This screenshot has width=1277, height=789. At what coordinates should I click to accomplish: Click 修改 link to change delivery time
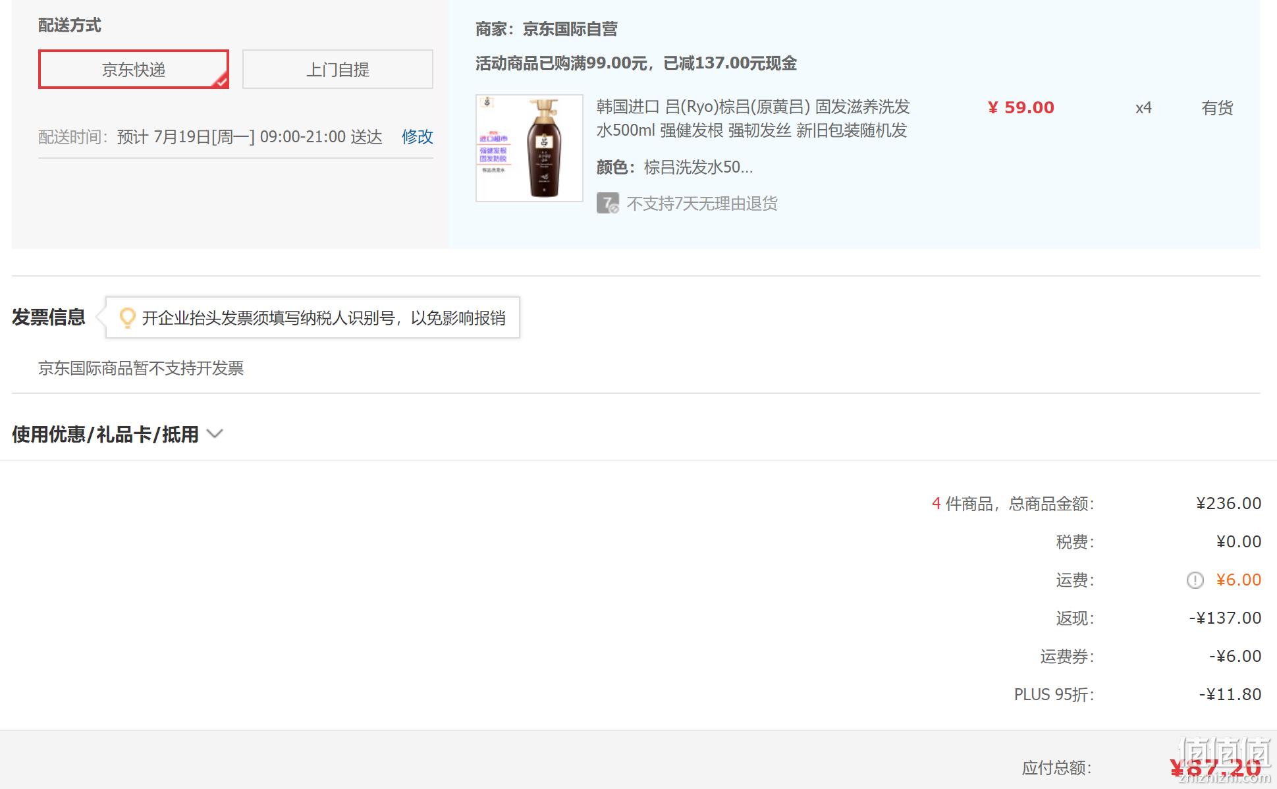(x=418, y=137)
